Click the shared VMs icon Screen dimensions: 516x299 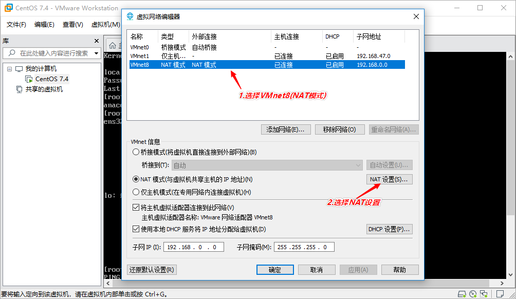click(20, 89)
